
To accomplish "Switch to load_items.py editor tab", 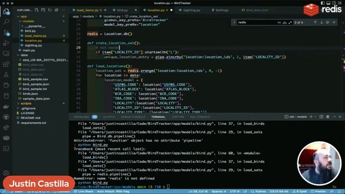I will point(87,10).
